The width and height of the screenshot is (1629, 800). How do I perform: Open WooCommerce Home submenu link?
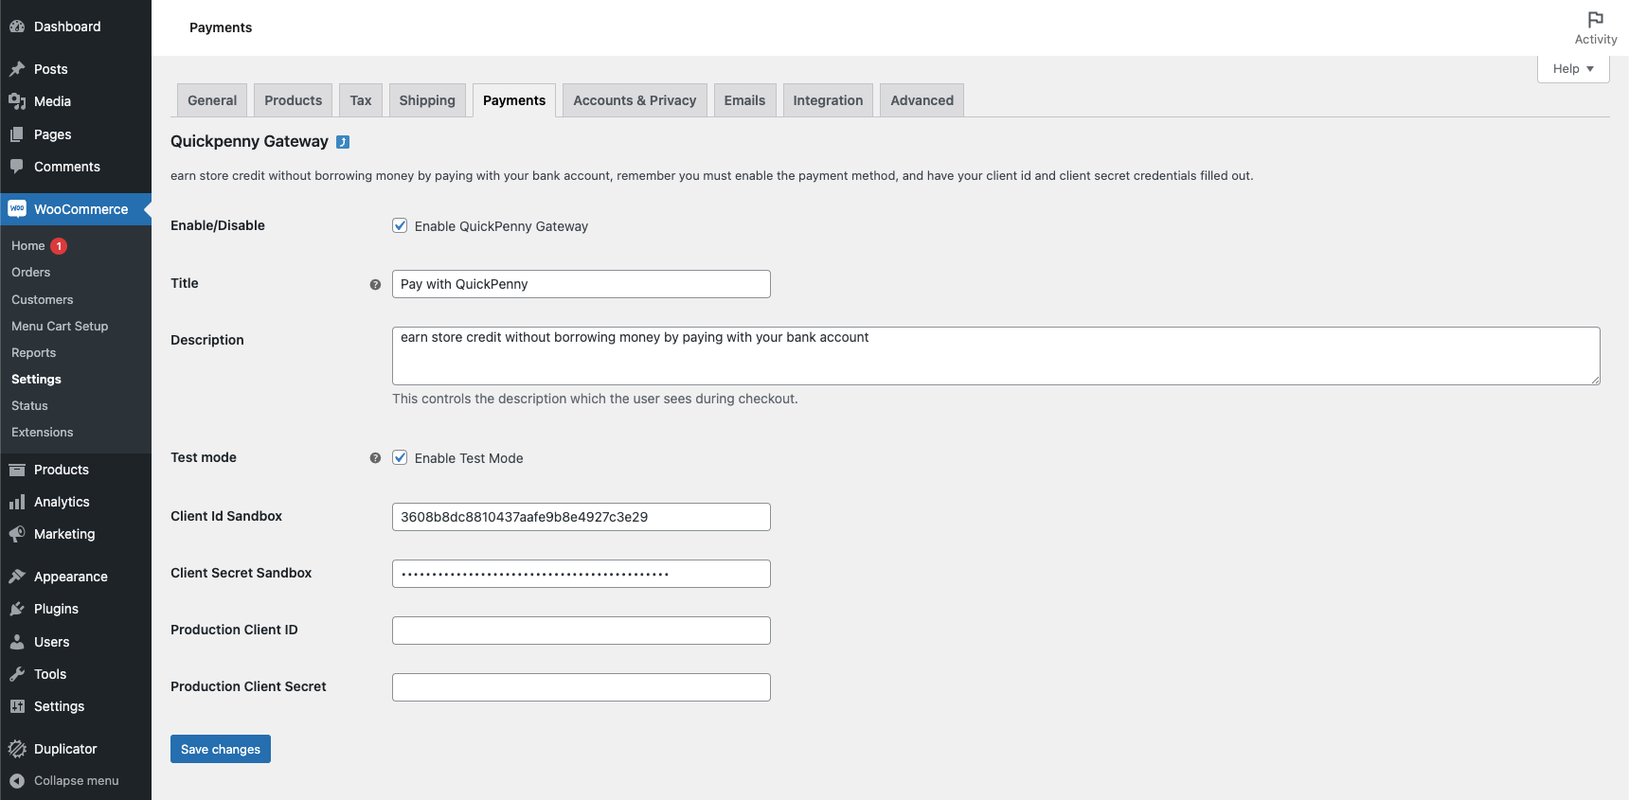[x=28, y=246]
